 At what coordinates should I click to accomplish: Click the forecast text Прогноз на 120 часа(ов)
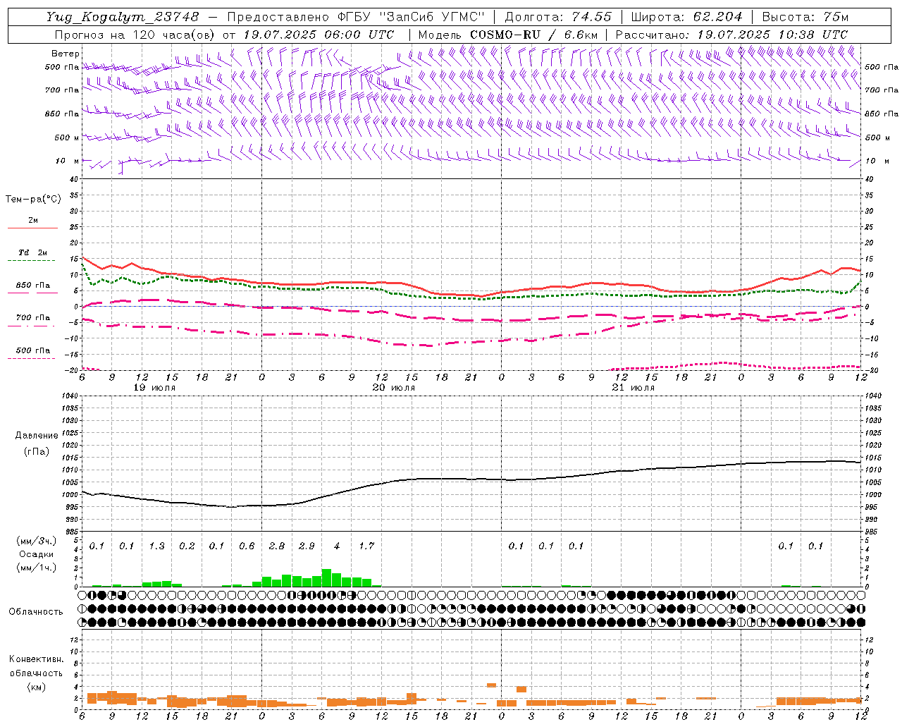coord(135,35)
